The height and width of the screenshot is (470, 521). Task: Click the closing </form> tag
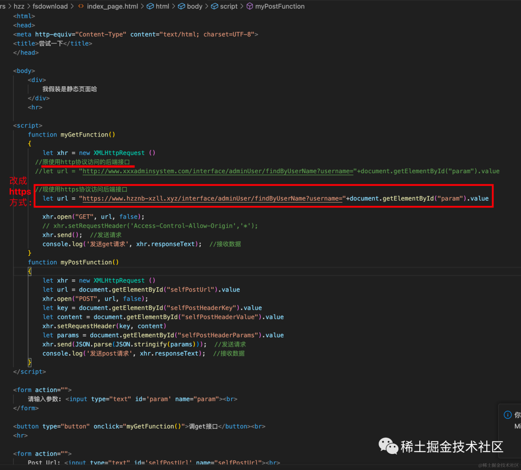[x=26, y=408]
